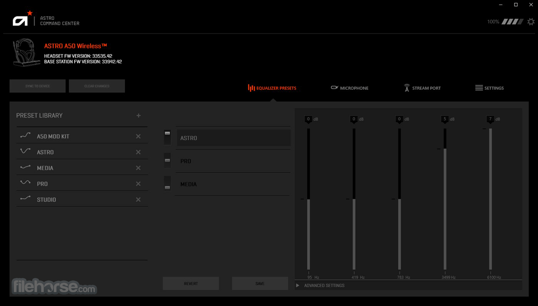Click the A50 MOD KIT curve icon
Image resolution: width=538 pixels, height=306 pixels.
point(25,136)
